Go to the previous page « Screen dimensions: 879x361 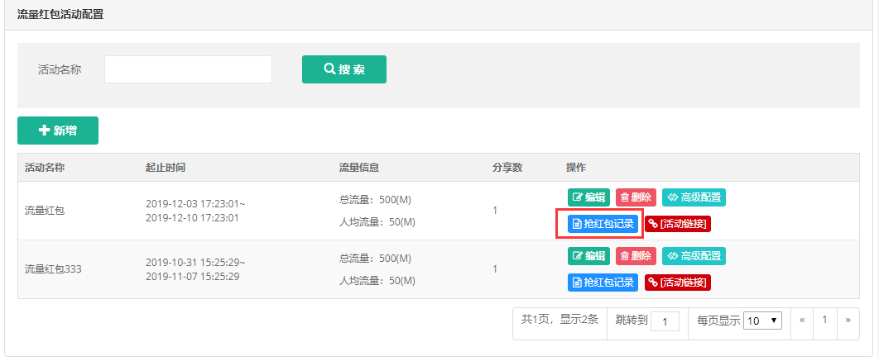pyautogui.click(x=802, y=321)
